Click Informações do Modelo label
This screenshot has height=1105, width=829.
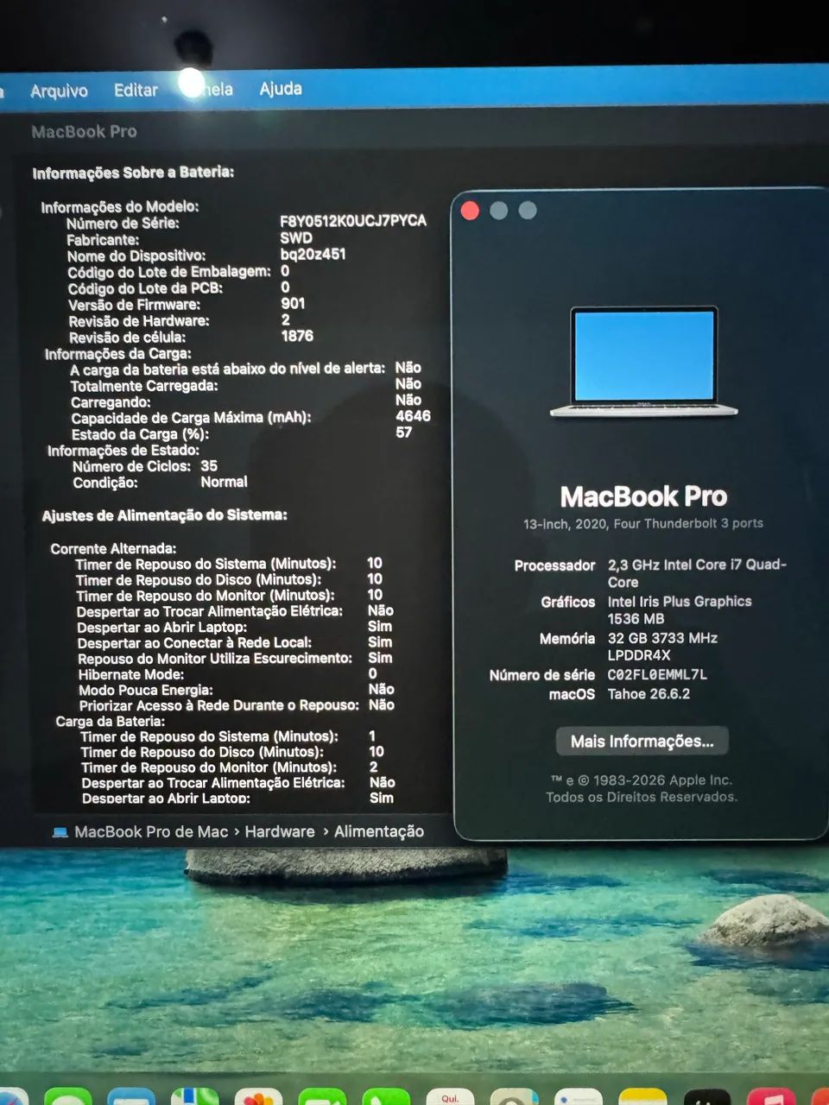pos(120,206)
